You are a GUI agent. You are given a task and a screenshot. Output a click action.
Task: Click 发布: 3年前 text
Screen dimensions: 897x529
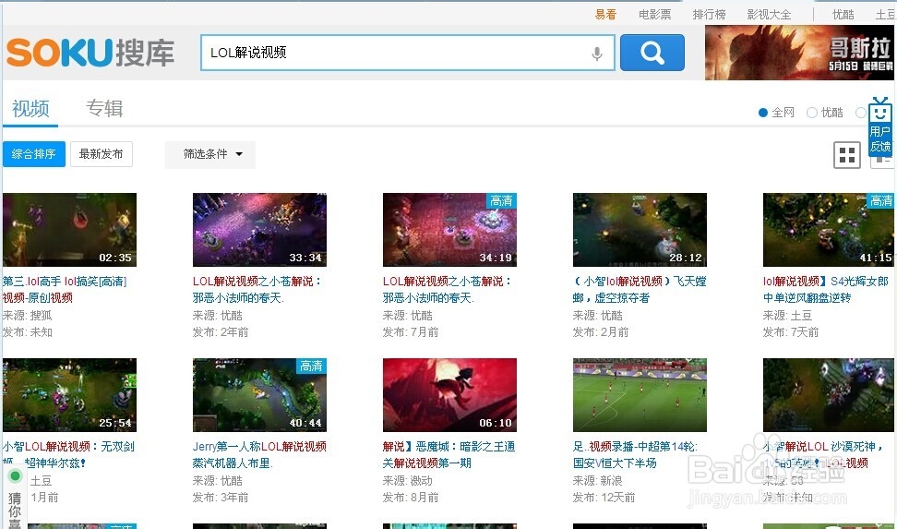coord(221,498)
